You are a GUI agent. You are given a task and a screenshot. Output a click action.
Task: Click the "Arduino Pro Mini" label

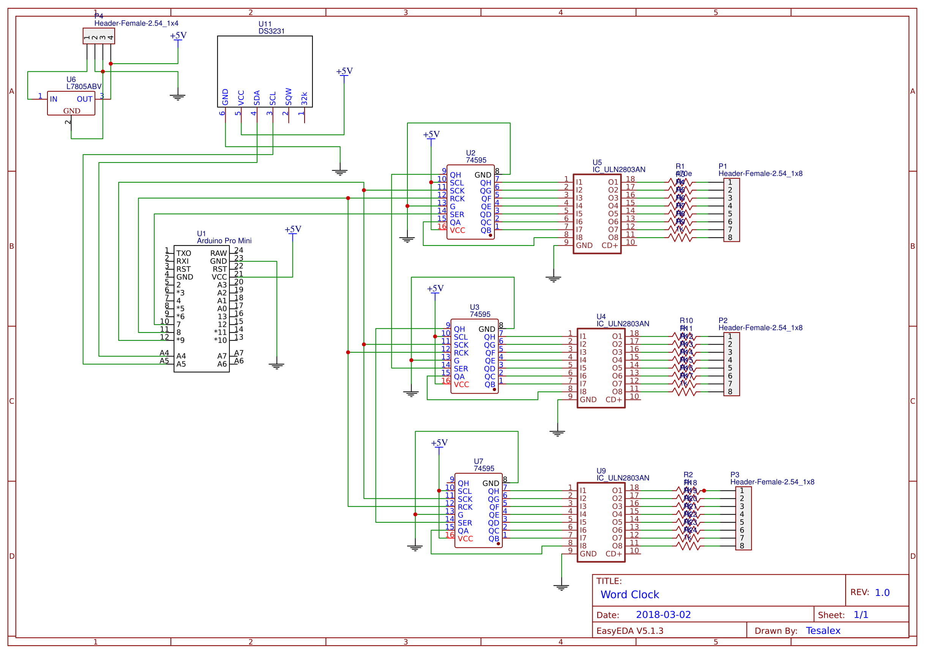224,240
